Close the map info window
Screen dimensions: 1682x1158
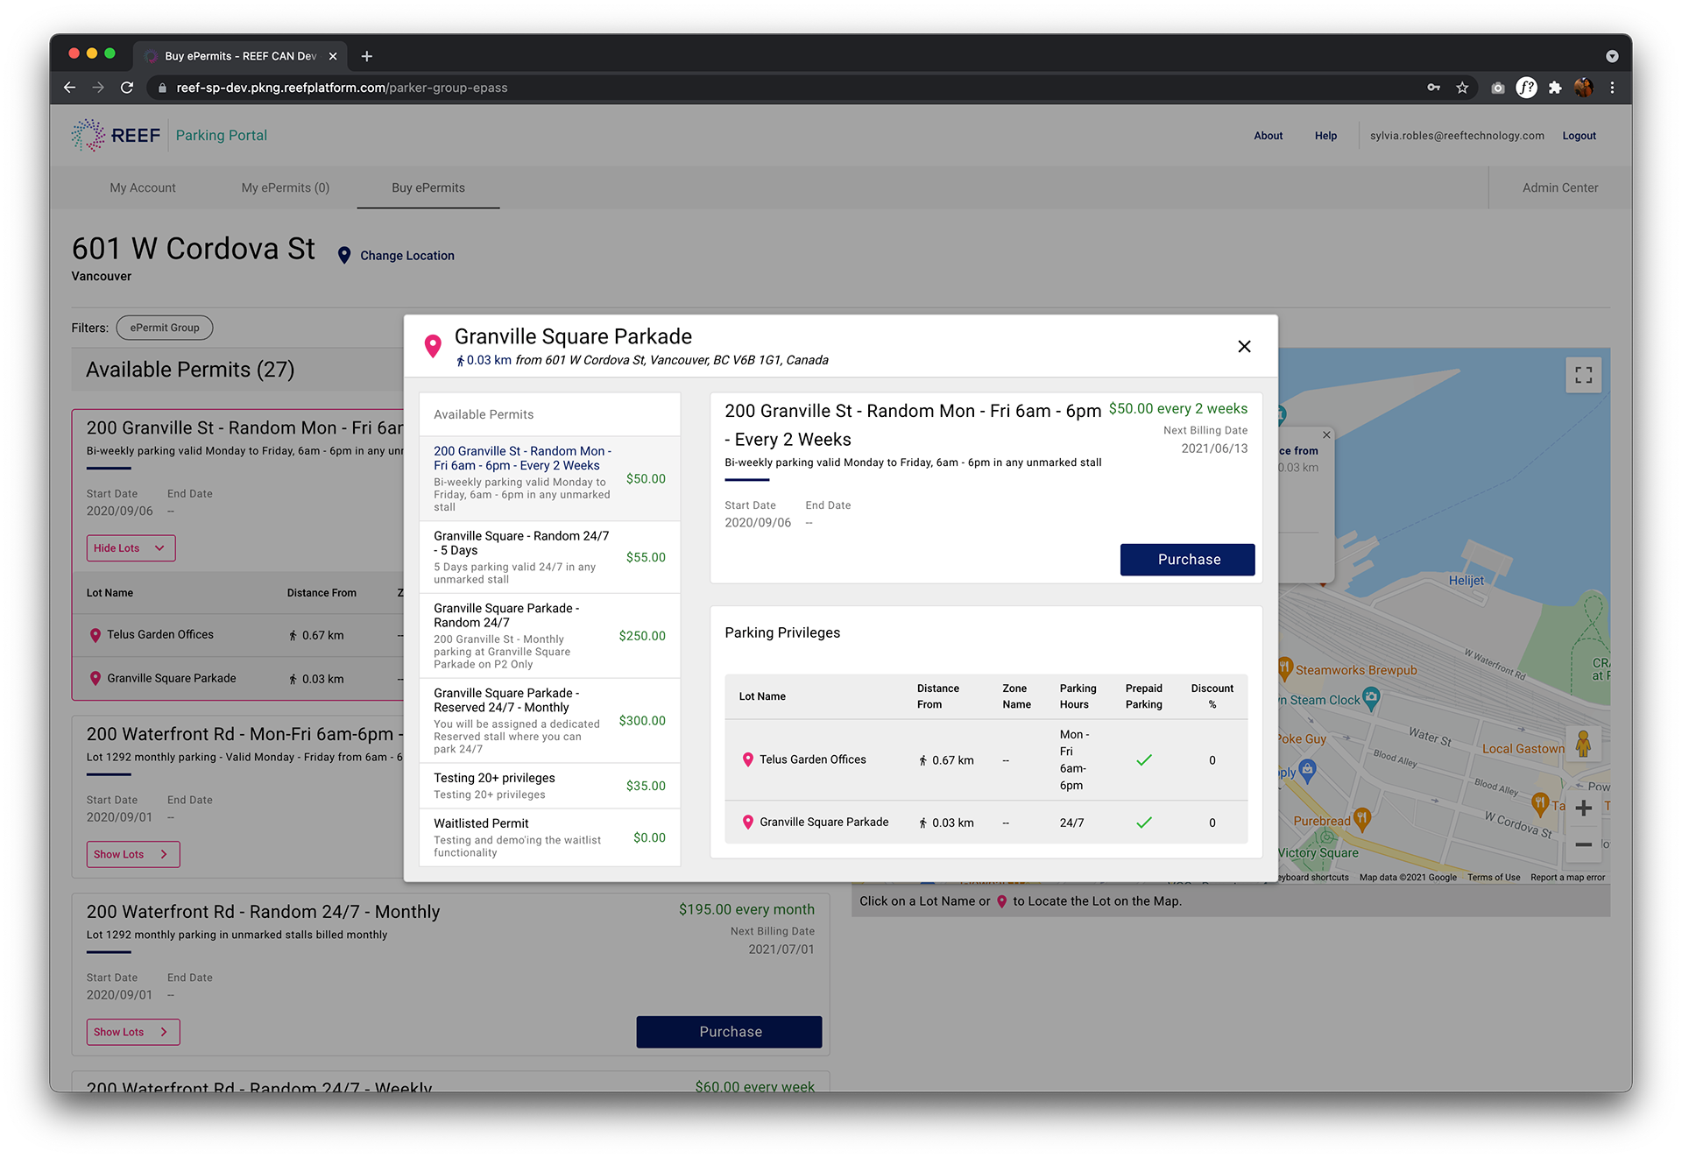(1326, 435)
